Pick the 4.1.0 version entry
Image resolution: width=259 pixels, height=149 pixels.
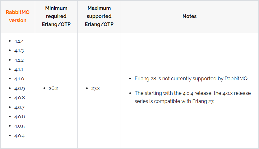coord(19,79)
